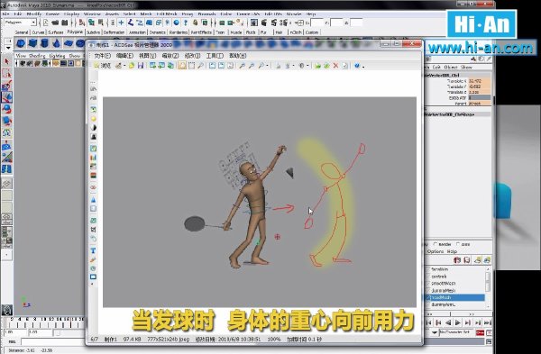Viewport: 541px width, 354px height.
Task: Switch to the Animation shelf tab
Action: point(137,32)
